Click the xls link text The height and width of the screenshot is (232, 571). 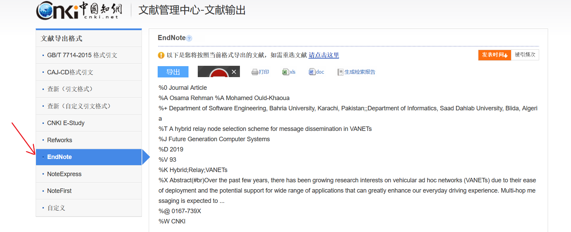tap(292, 72)
